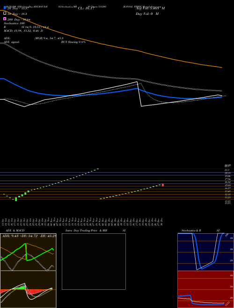This screenshot has width=234, height=308.
Task: Open the empty intraday trading price chart box
Action: click(94, 261)
